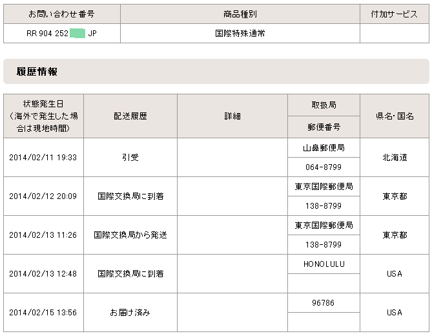The width and height of the screenshot is (432, 336).
Task: Click 山鼻郵便局 post office name
Action: click(x=324, y=148)
